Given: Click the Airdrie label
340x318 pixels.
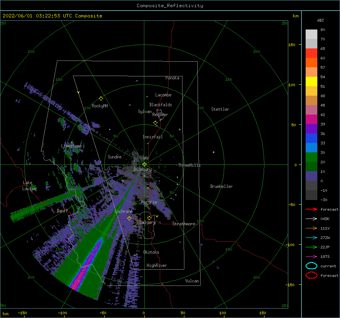Looking at the screenshot, I should pos(149,202).
